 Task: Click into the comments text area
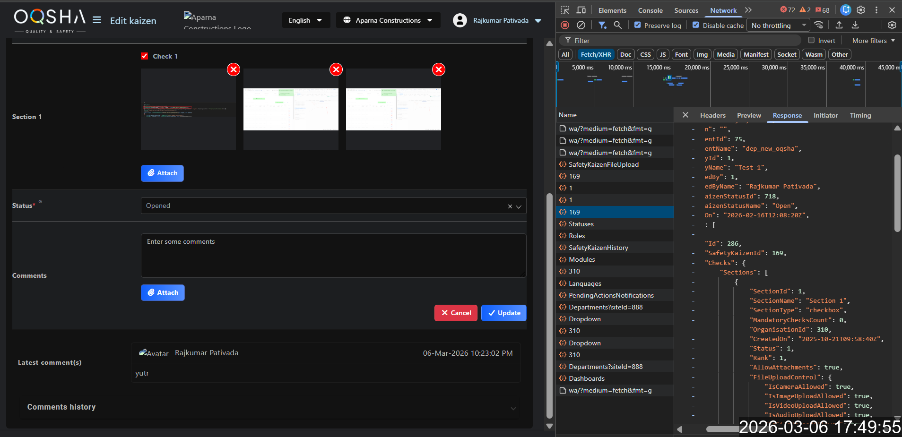[x=333, y=255]
